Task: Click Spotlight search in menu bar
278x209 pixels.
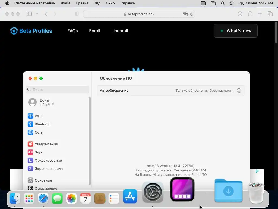Action: 223,3
